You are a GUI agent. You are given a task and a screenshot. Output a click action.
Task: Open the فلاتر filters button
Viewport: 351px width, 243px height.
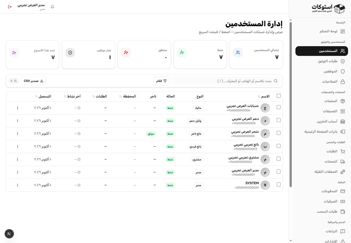coord(161,81)
